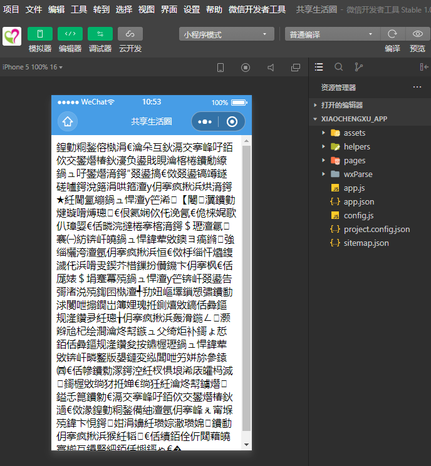
Task: Expand the pages folder in file tree
Action: click(354, 161)
